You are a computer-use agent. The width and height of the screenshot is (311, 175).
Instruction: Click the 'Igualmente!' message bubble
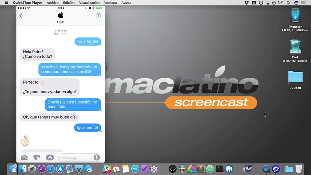(88, 128)
